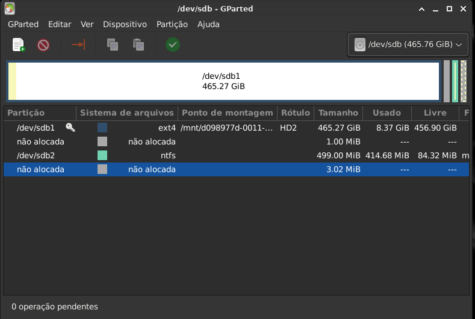Select /dev/sdb1 block in the disk map

click(x=223, y=81)
